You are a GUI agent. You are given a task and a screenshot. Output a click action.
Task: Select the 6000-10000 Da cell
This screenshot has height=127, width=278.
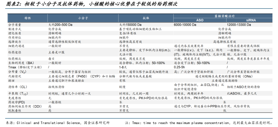(x=186, y=25)
